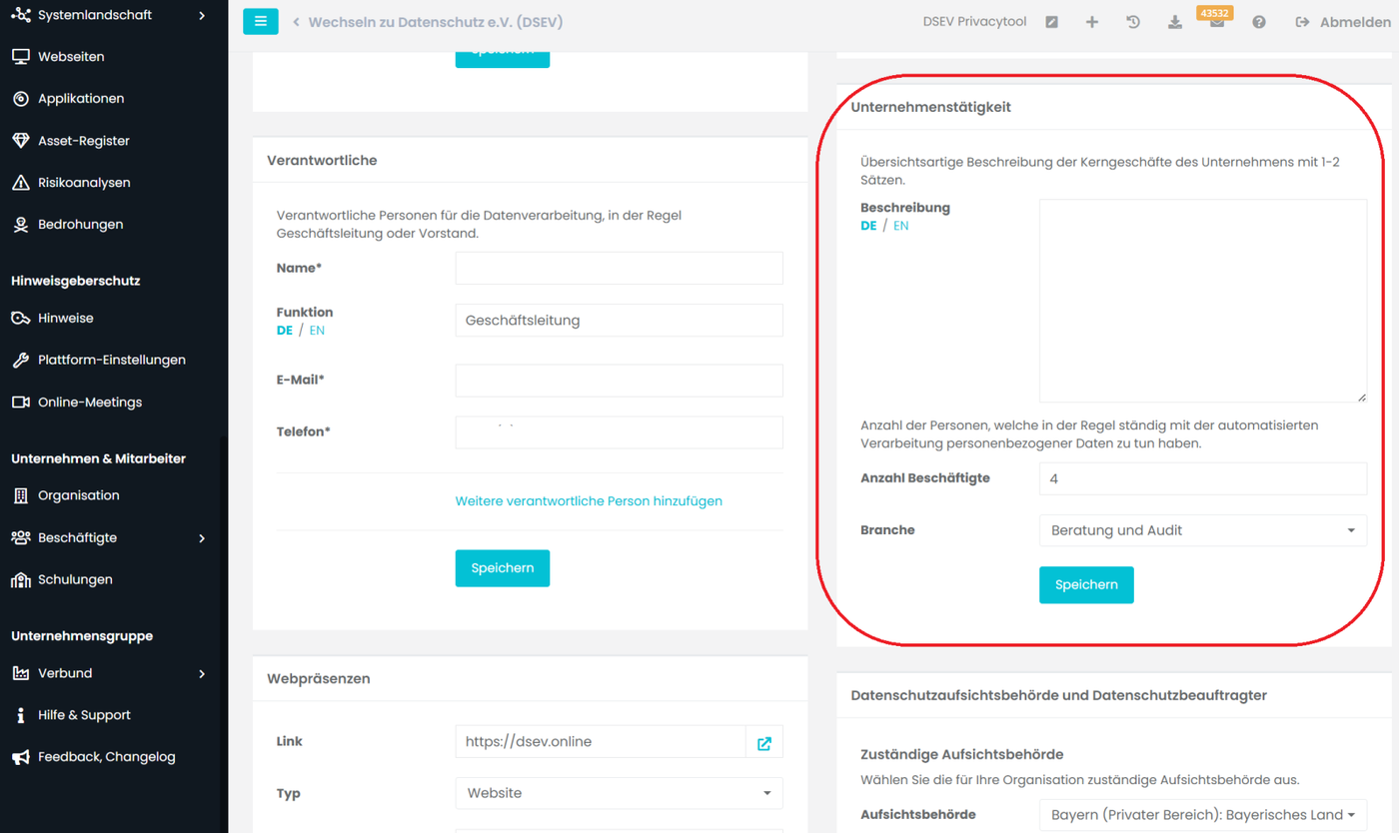Open the mail inbox with 43532 badge
1399x833 pixels.
(1216, 23)
